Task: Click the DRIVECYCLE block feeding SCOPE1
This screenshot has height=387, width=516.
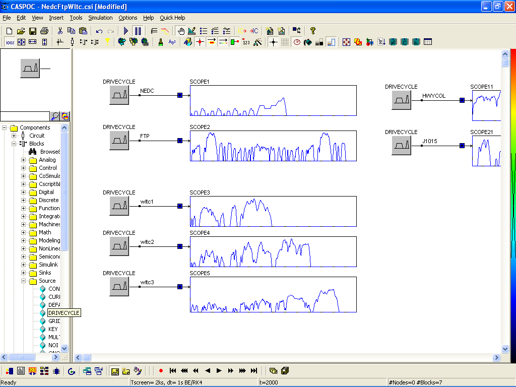Action: (119, 95)
